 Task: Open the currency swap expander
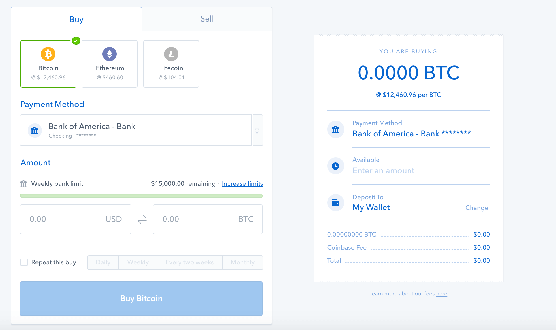click(x=142, y=219)
